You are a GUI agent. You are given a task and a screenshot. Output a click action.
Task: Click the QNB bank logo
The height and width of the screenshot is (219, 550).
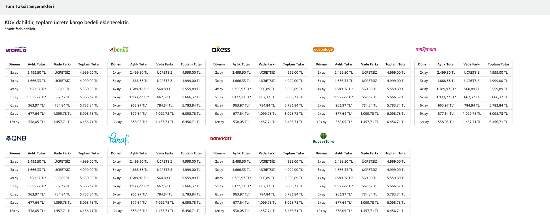(16, 138)
